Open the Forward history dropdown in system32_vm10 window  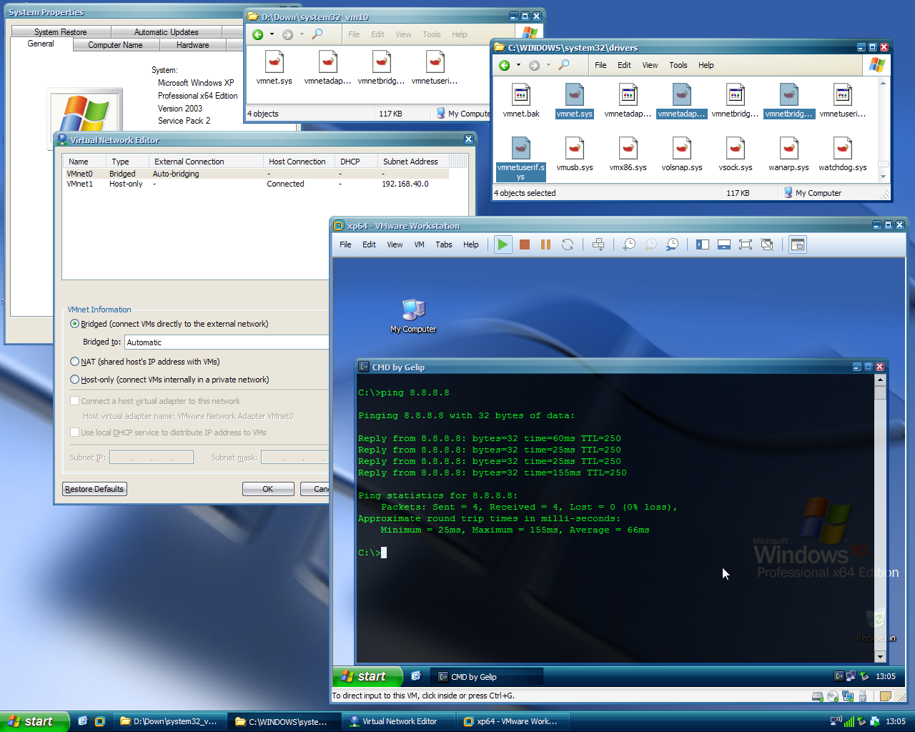(302, 34)
